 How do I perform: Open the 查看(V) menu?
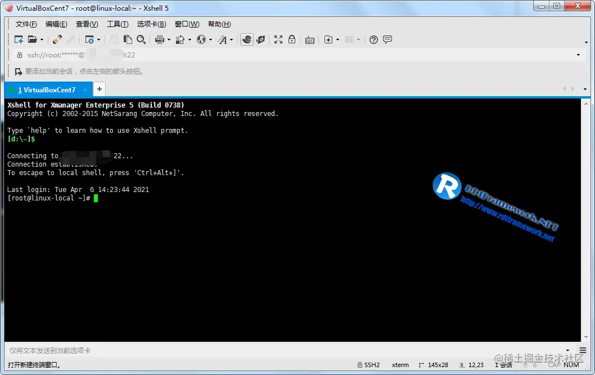click(x=87, y=24)
